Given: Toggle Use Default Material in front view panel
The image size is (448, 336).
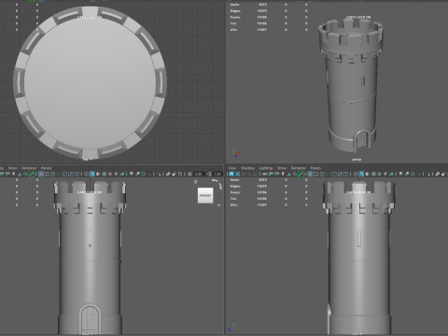Looking at the screenshot, I should coord(98,174).
